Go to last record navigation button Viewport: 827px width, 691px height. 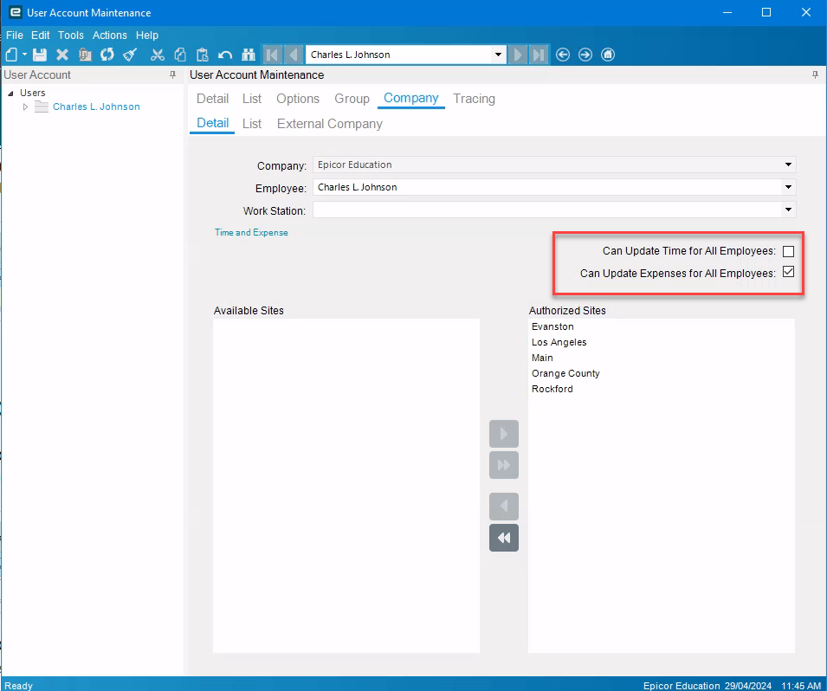pyautogui.click(x=539, y=55)
